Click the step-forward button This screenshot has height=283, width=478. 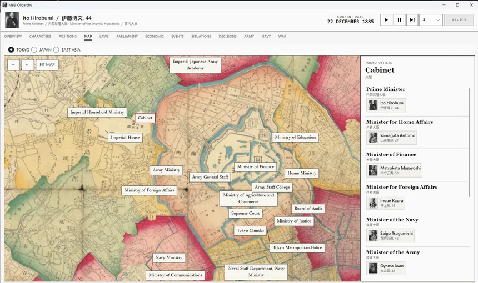pos(412,20)
